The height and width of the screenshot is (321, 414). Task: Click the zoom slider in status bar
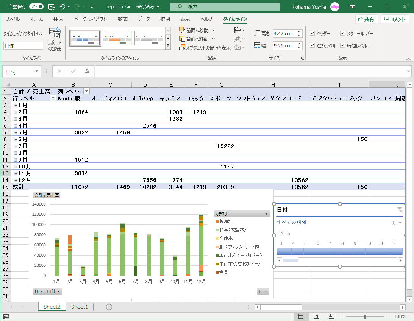tap(365, 316)
